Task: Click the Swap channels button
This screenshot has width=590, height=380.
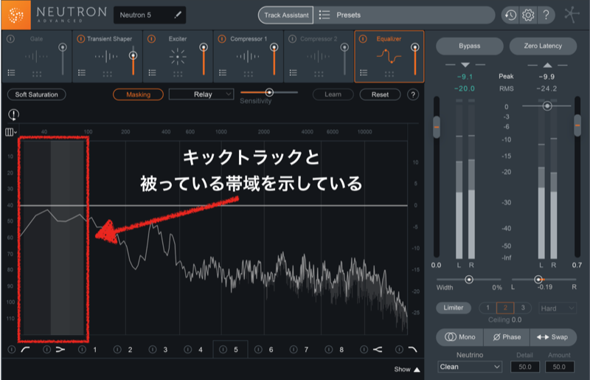Action: click(552, 337)
